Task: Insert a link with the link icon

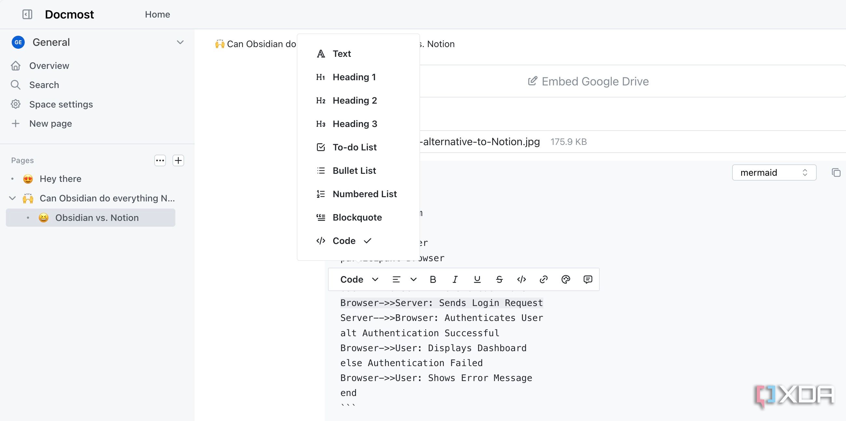Action: tap(543, 279)
